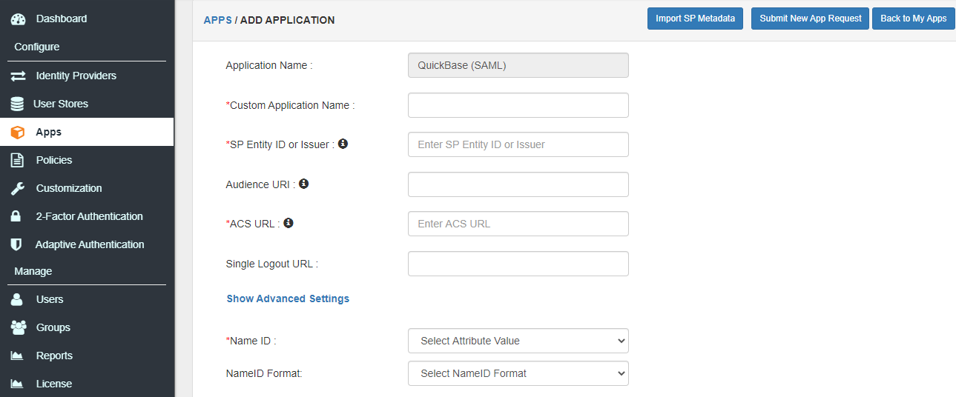Click the Dashboard gauge icon
The height and width of the screenshot is (397, 956).
(18, 19)
